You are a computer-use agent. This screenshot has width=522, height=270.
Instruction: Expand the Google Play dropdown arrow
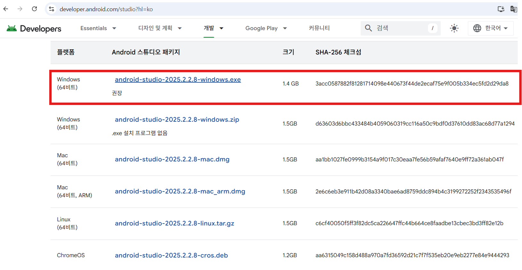tap(285, 28)
